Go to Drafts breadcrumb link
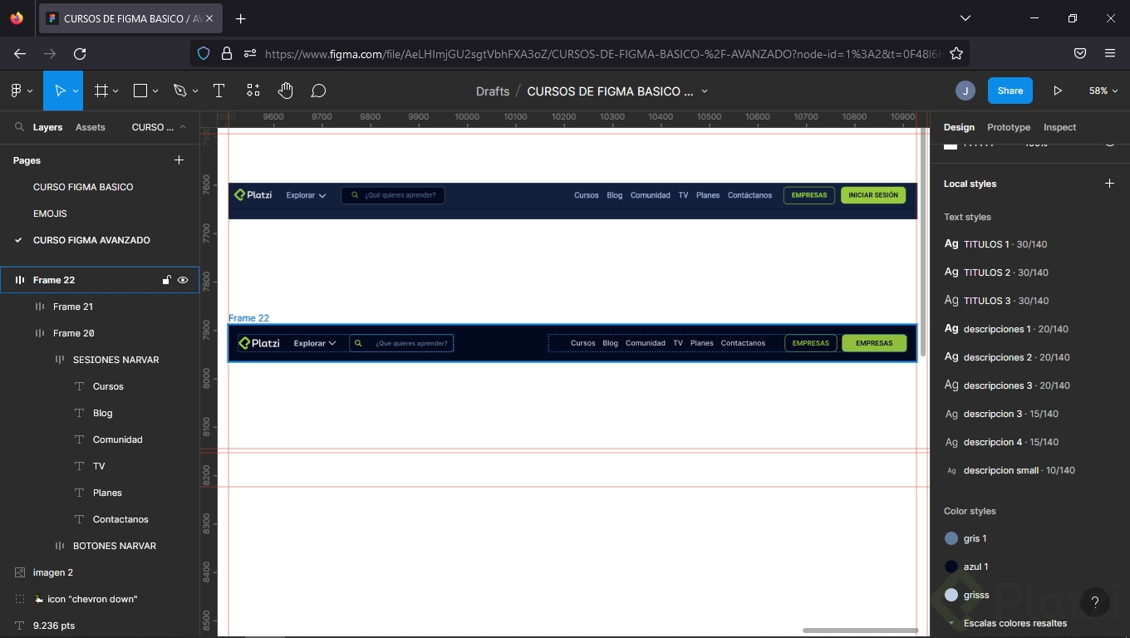 point(493,91)
